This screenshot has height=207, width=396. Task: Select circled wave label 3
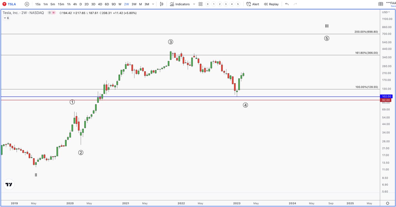(170, 42)
